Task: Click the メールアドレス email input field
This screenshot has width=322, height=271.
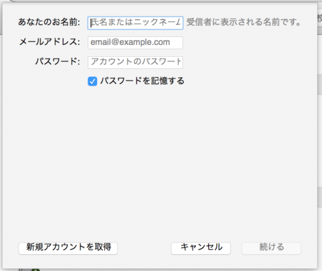Action: pyautogui.click(x=135, y=42)
